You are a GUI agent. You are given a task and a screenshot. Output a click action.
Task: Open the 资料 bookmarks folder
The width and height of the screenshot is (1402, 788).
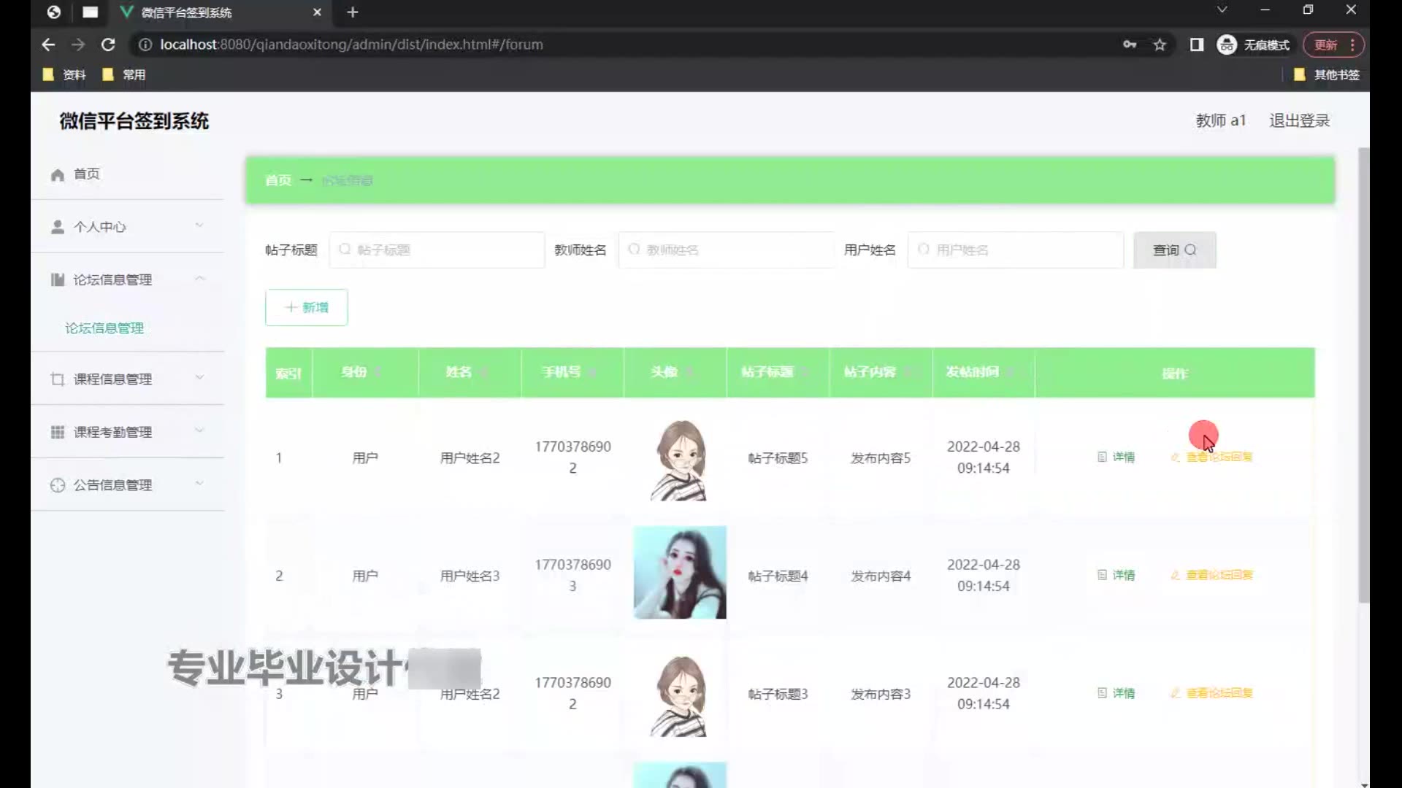tap(65, 74)
